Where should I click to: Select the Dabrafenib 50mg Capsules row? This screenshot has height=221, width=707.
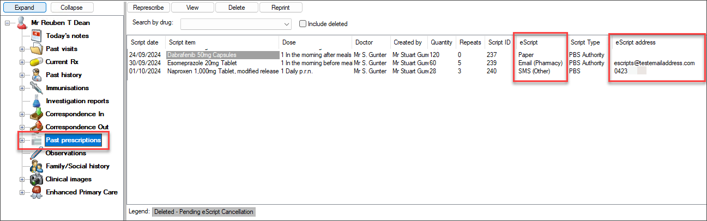415,55
